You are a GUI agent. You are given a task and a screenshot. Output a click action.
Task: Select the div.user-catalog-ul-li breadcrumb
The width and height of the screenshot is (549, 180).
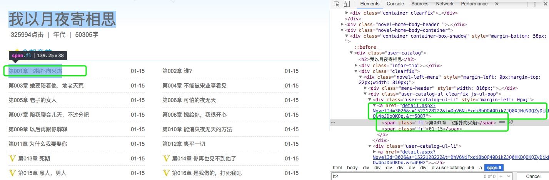coord(453,168)
